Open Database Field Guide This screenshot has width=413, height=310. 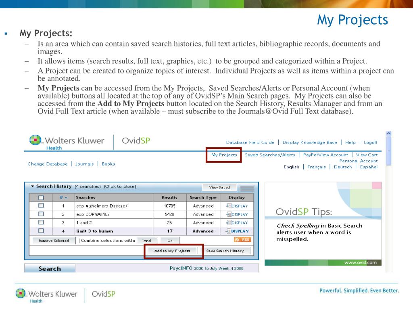[x=250, y=142]
